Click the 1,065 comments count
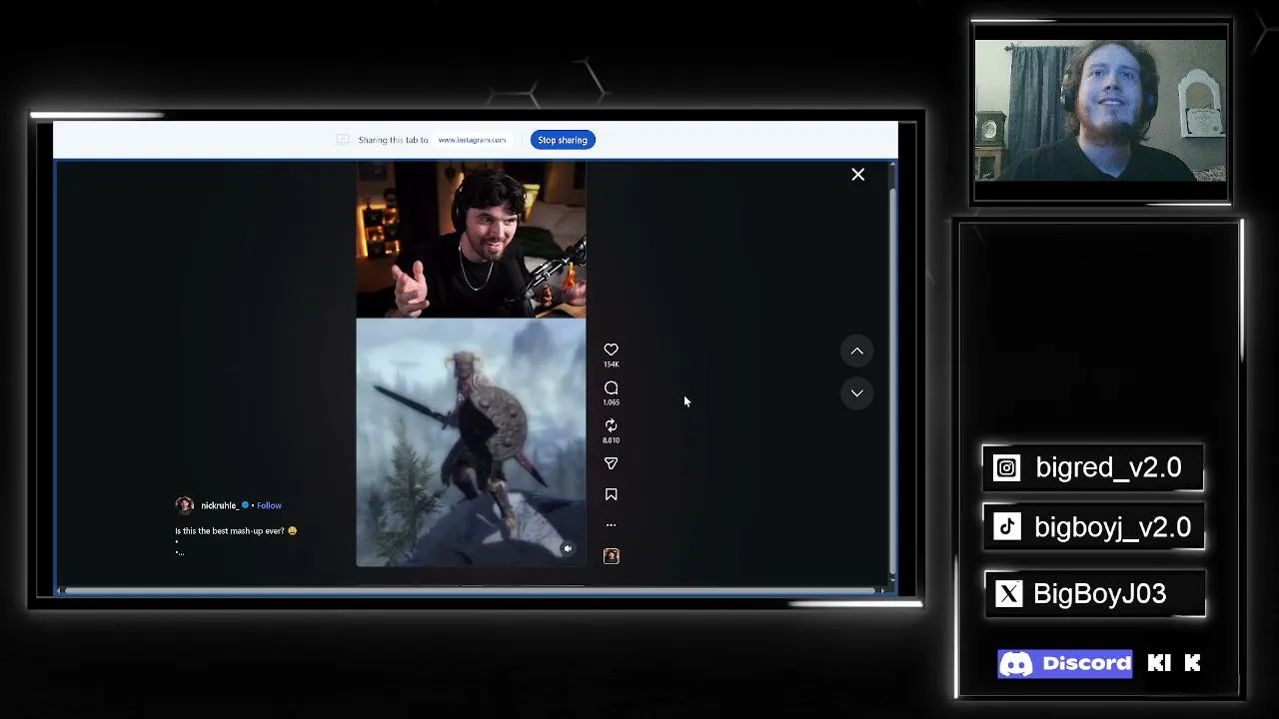 (611, 402)
